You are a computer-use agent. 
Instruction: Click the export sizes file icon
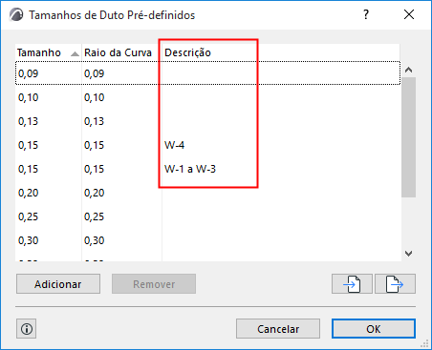pos(395,283)
